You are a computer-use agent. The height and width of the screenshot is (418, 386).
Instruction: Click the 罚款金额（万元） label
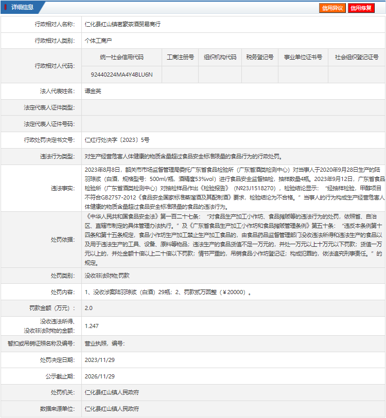tap(52, 308)
